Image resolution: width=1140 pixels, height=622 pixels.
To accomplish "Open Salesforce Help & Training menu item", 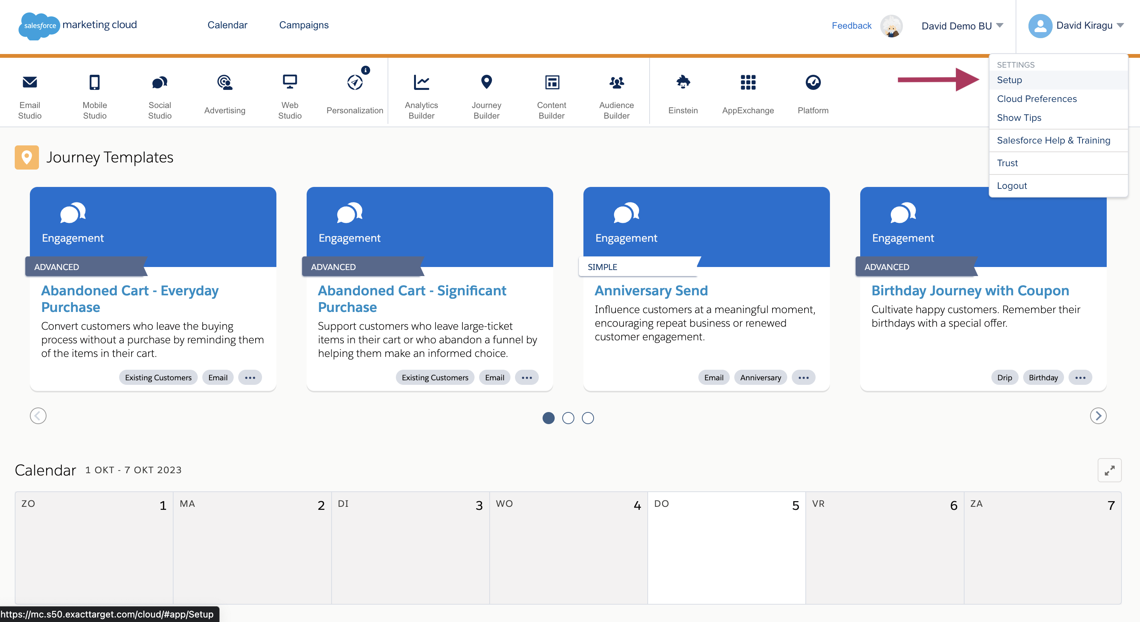I will [x=1058, y=140].
